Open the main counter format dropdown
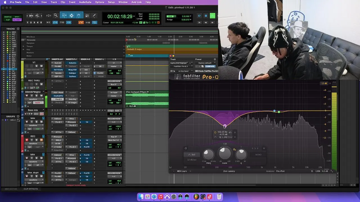 [x=134, y=17]
